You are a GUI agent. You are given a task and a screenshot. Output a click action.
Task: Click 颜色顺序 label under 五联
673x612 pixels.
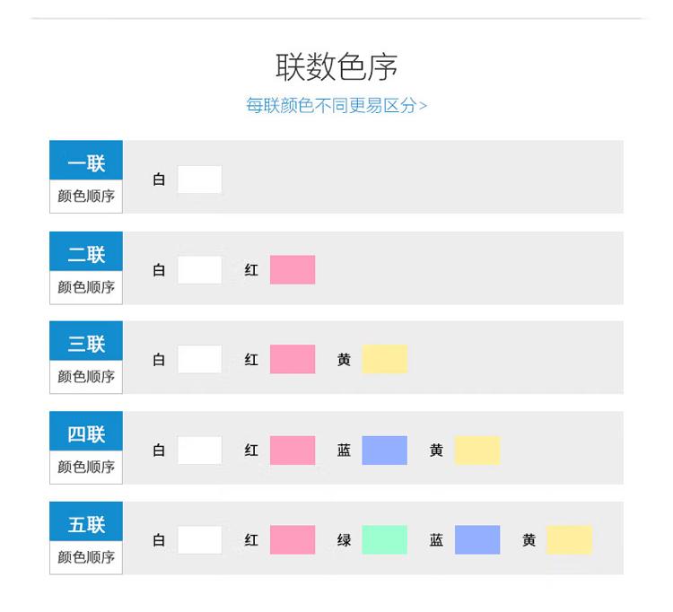(x=86, y=557)
